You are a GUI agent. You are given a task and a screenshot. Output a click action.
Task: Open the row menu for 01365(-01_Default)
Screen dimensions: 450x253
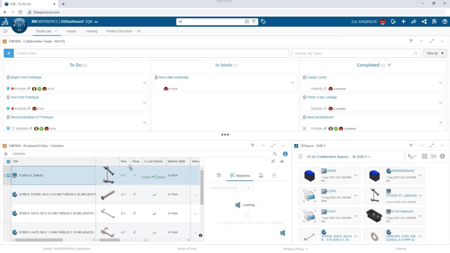pos(195,176)
